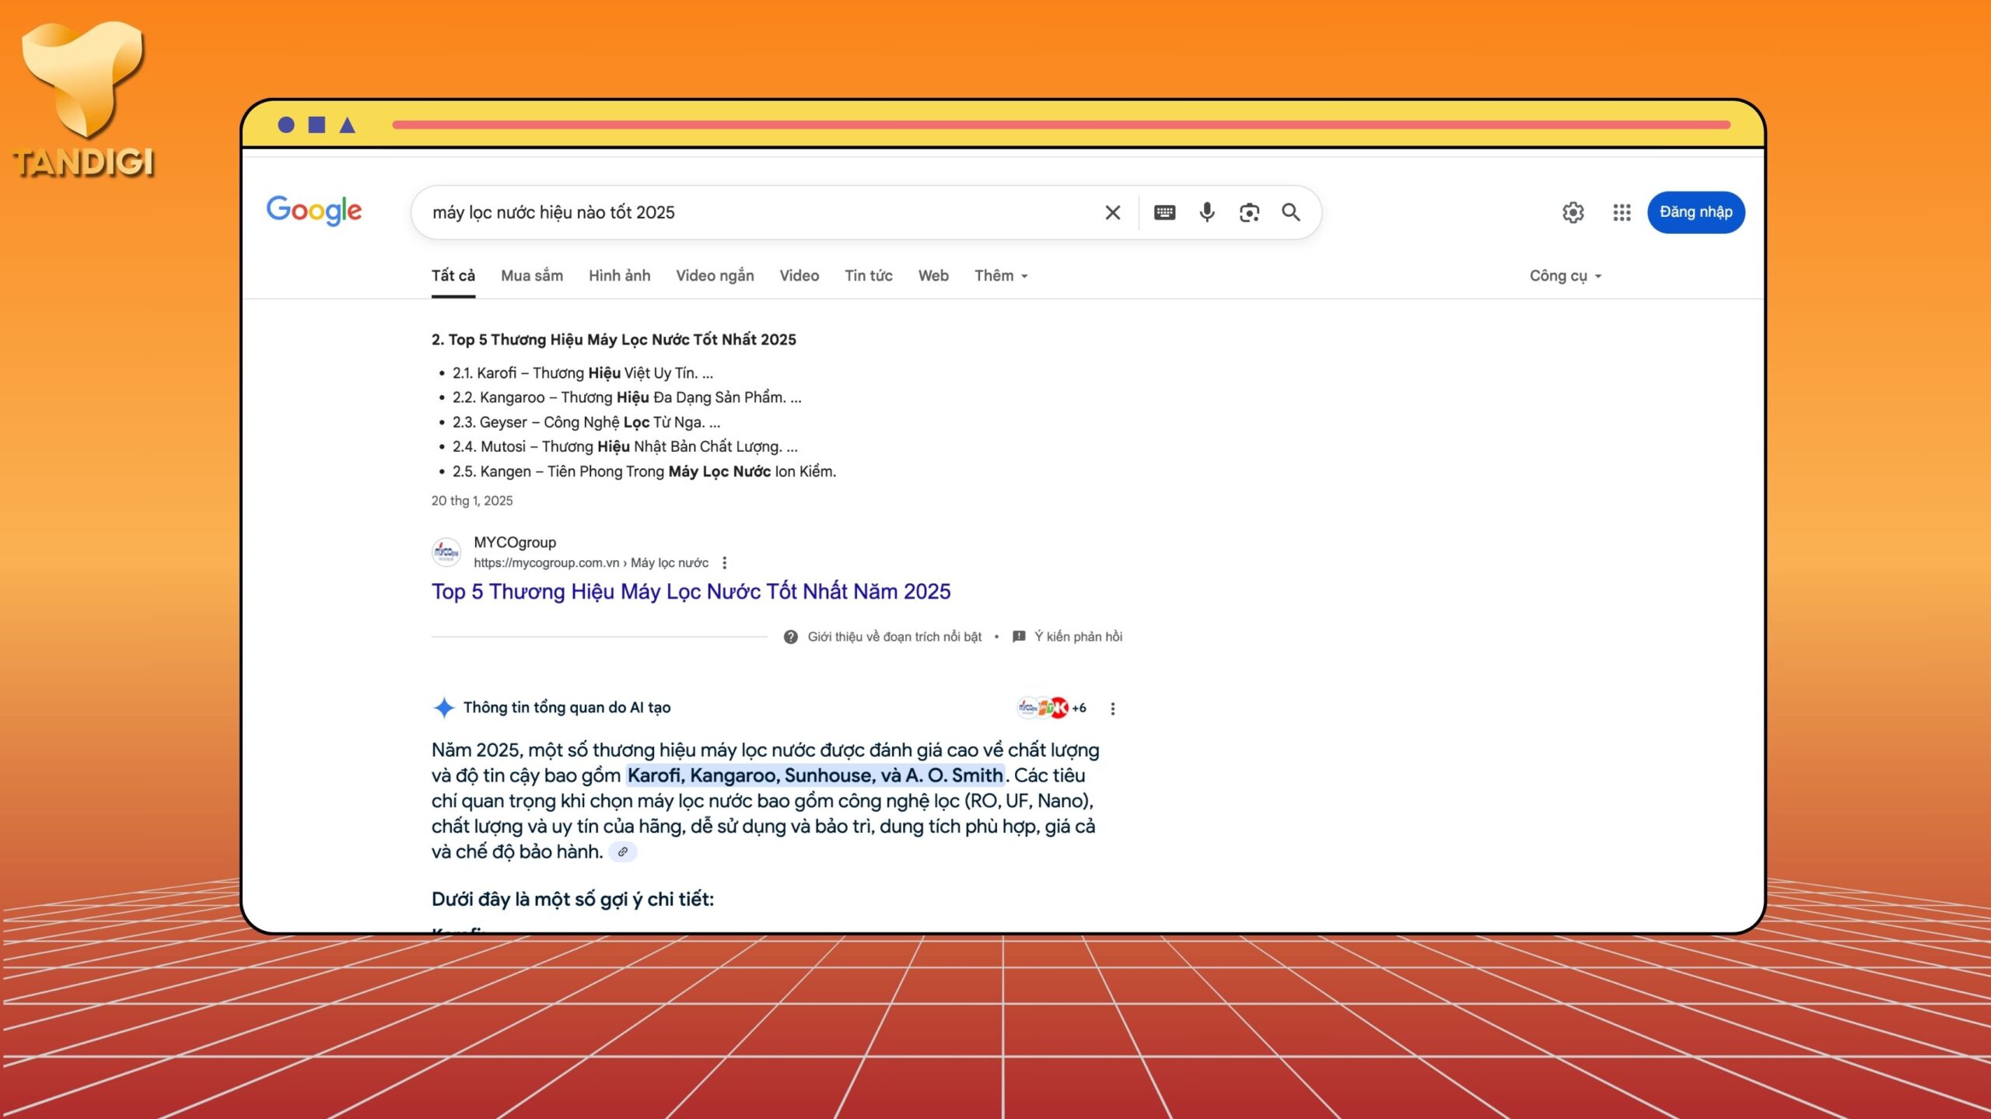Screen dimensions: 1991x1119
Task: Click the 2.5. Kangen list item
Action: tap(644, 471)
